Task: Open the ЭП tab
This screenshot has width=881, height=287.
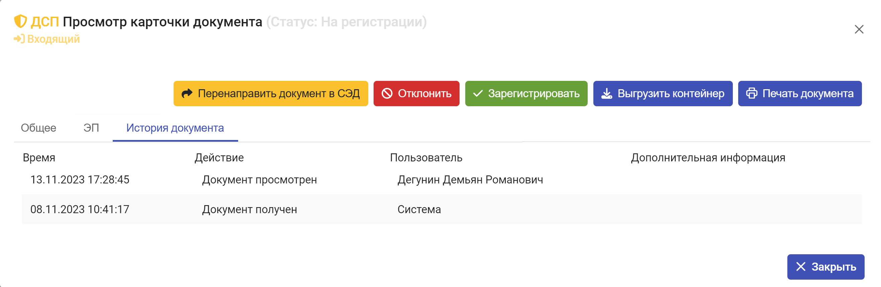Action: pyautogui.click(x=91, y=128)
